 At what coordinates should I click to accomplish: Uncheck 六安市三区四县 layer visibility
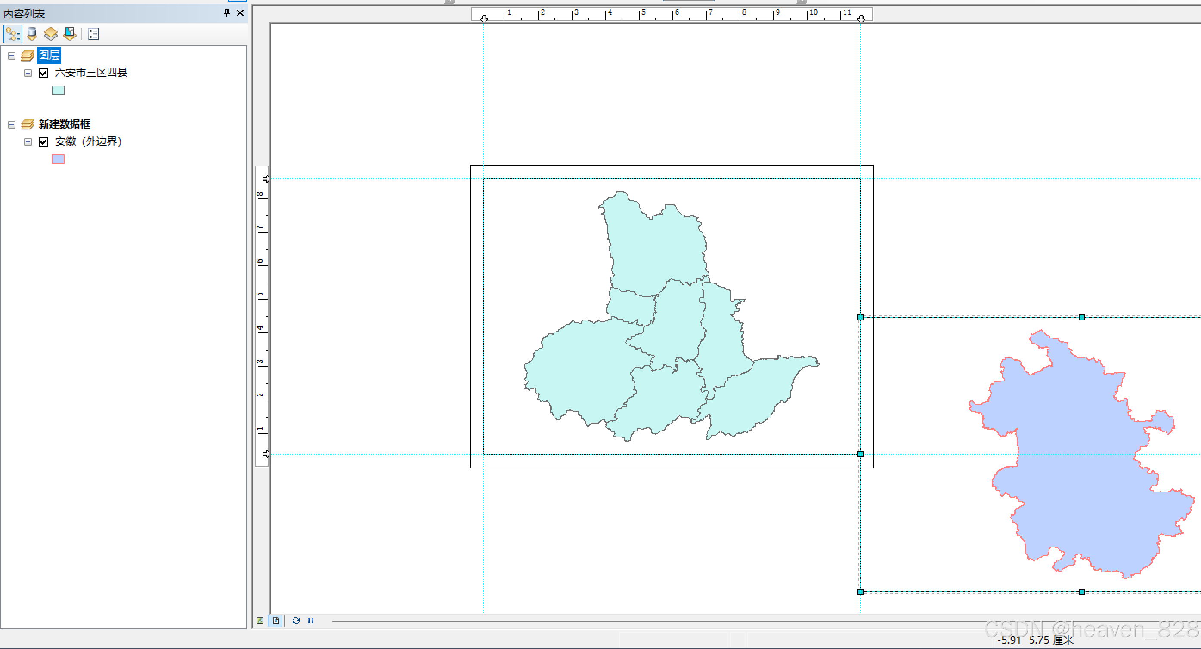click(43, 73)
